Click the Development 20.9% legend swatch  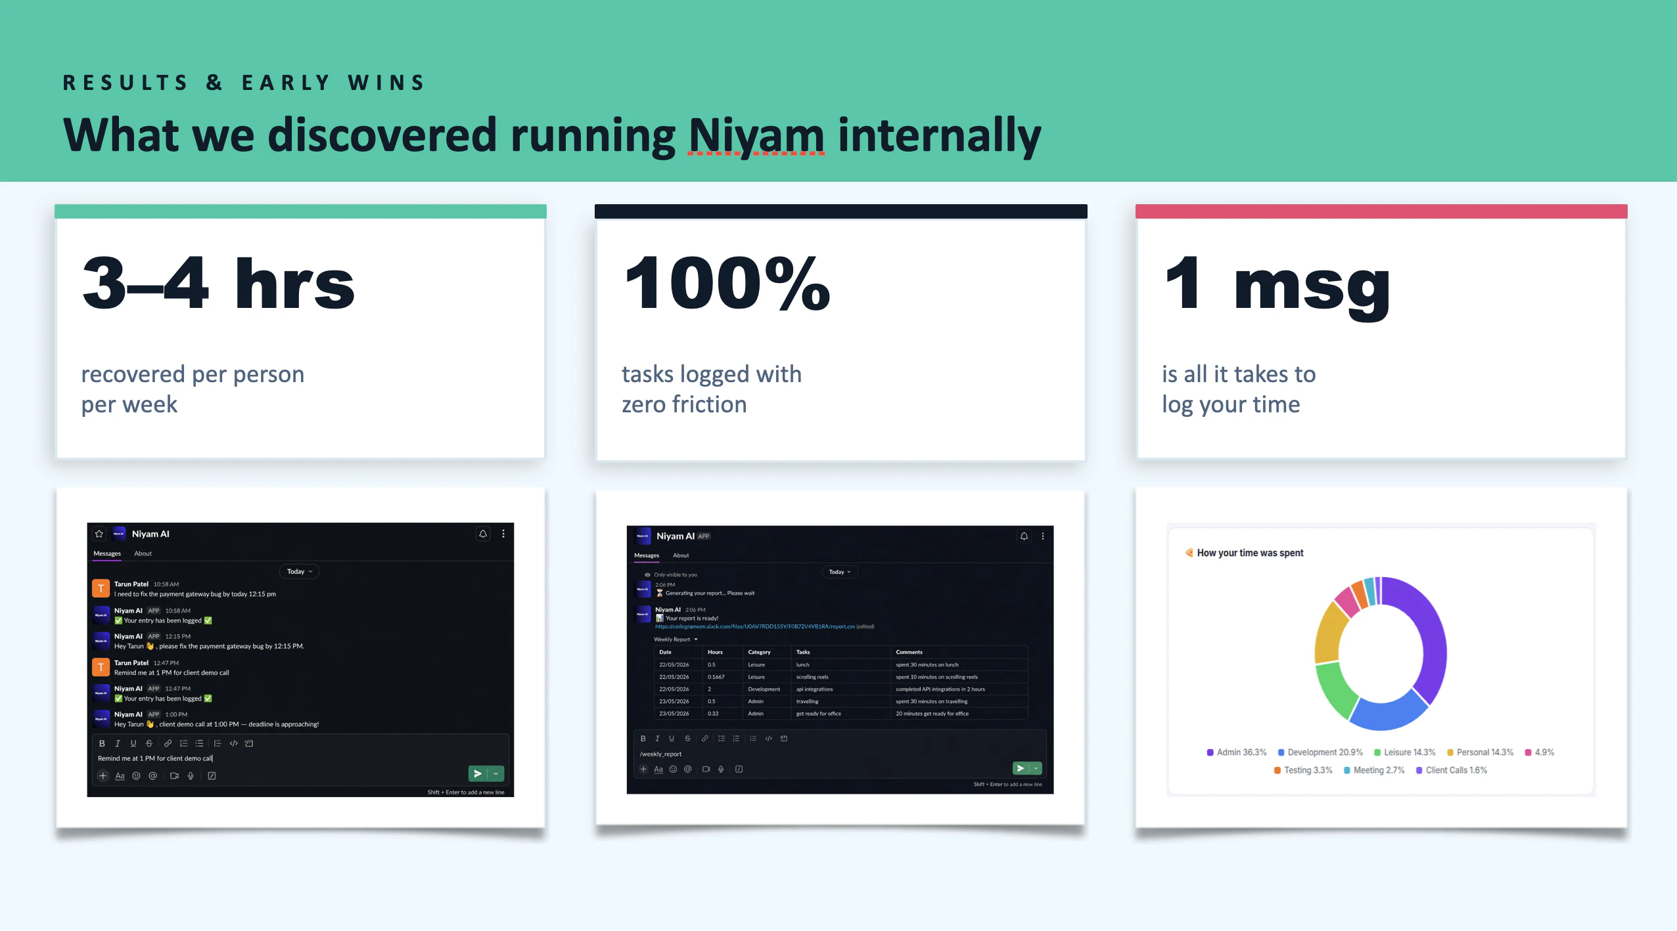pos(1281,752)
